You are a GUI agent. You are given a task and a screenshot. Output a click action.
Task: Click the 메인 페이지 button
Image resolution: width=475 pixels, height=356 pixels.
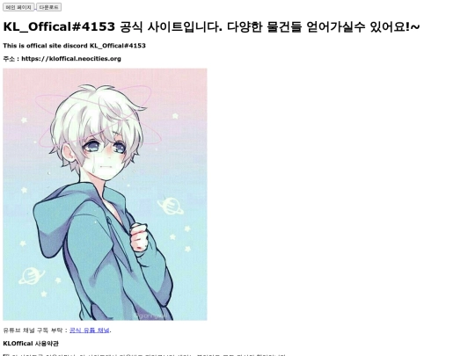click(18, 7)
